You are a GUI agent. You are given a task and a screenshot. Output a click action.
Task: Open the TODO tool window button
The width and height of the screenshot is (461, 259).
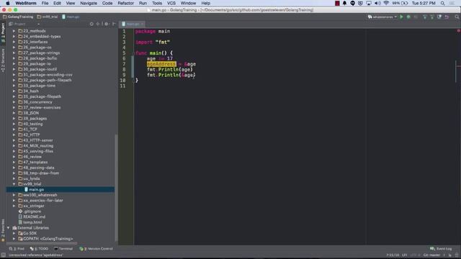pyautogui.click(x=39, y=249)
